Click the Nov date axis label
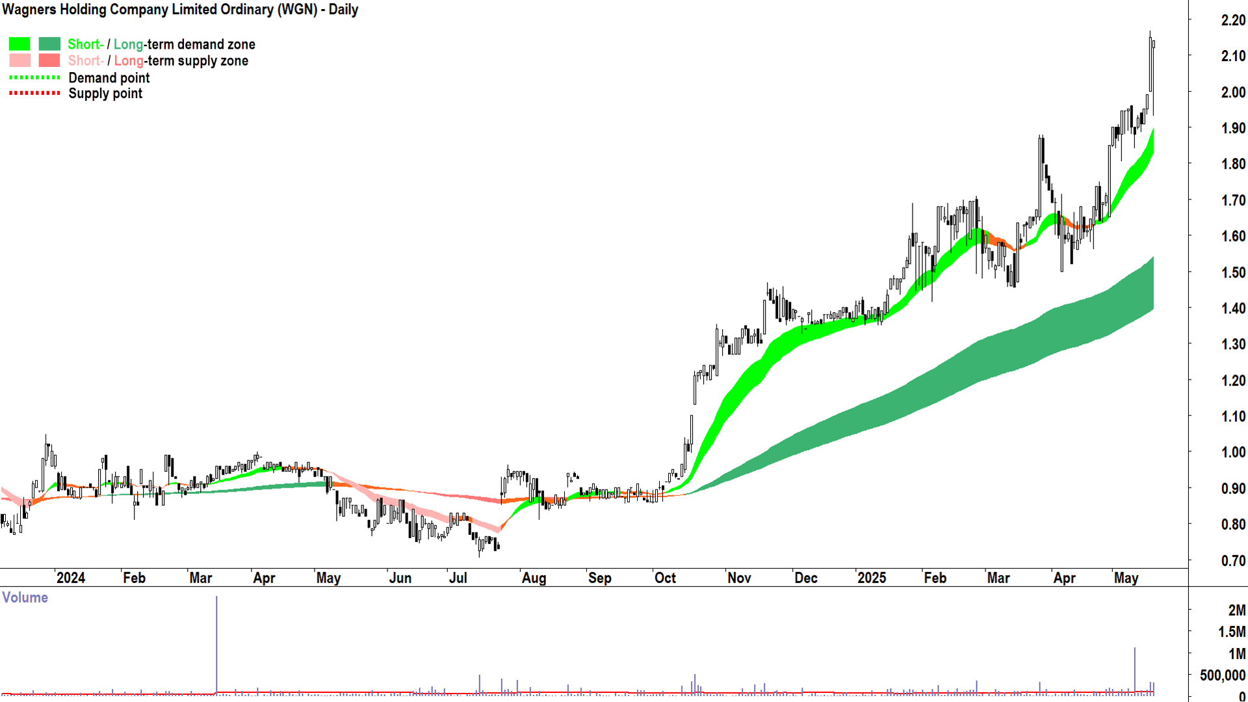The height and width of the screenshot is (702, 1248). pyautogui.click(x=739, y=578)
